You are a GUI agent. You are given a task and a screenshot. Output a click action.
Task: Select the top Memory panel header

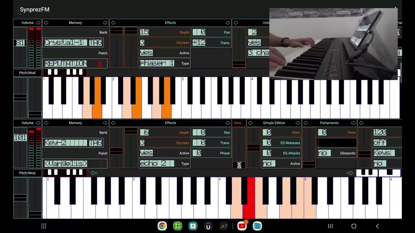click(75, 23)
